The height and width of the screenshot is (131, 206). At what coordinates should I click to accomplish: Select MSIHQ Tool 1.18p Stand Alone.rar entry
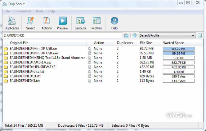point(47,58)
